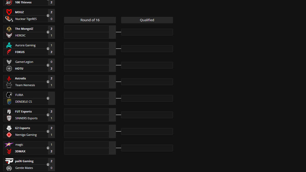Show info for paiN Gaming vs Gentle Mates

pyautogui.click(x=48, y=164)
